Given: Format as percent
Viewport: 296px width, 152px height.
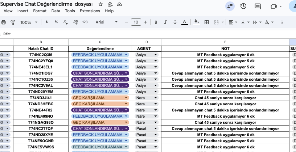Looking at the screenshot, I should click(x=56, y=22).
